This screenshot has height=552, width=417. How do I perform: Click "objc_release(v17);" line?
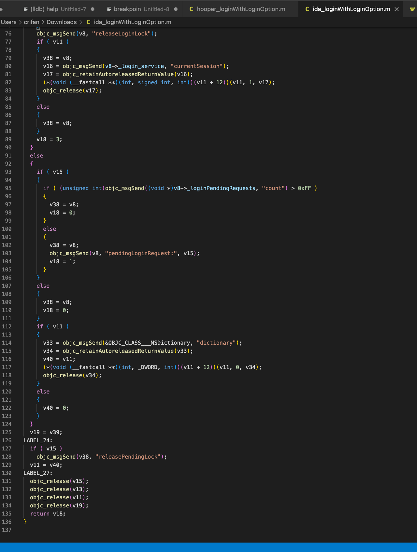pyautogui.click(x=72, y=90)
